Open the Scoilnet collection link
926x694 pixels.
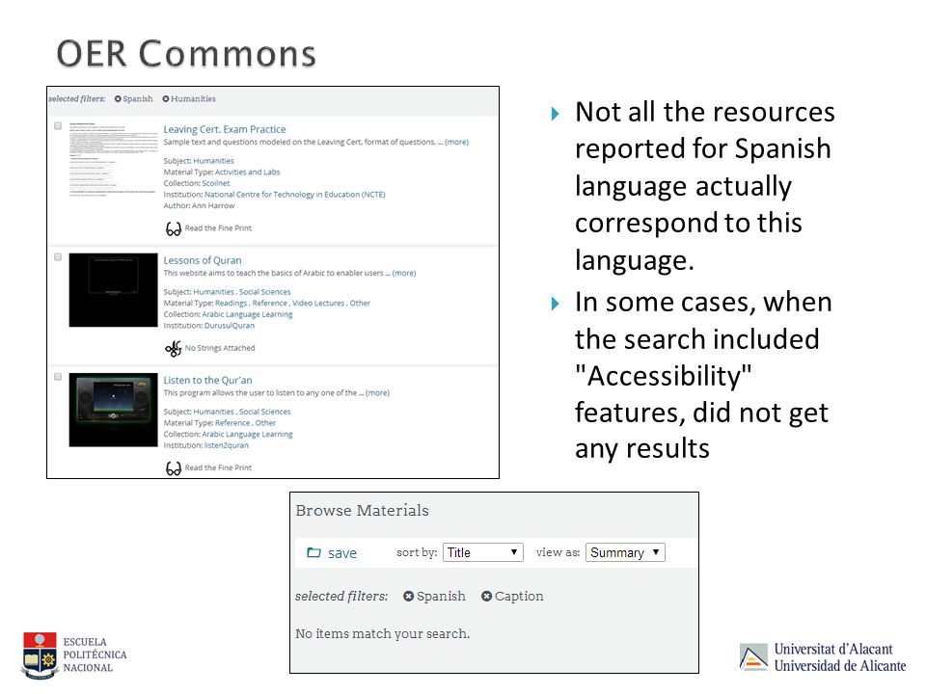[215, 183]
